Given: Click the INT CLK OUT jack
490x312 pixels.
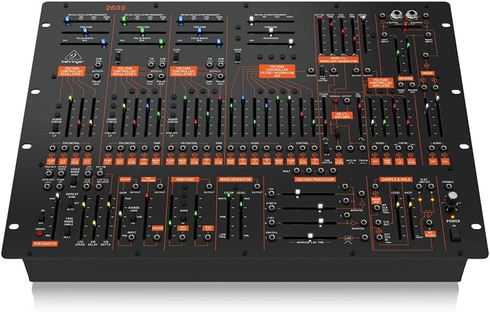Looking at the screenshot, I should pyautogui.click(x=378, y=208).
